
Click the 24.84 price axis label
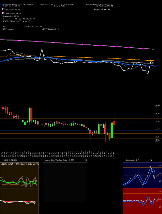coord(157,122)
